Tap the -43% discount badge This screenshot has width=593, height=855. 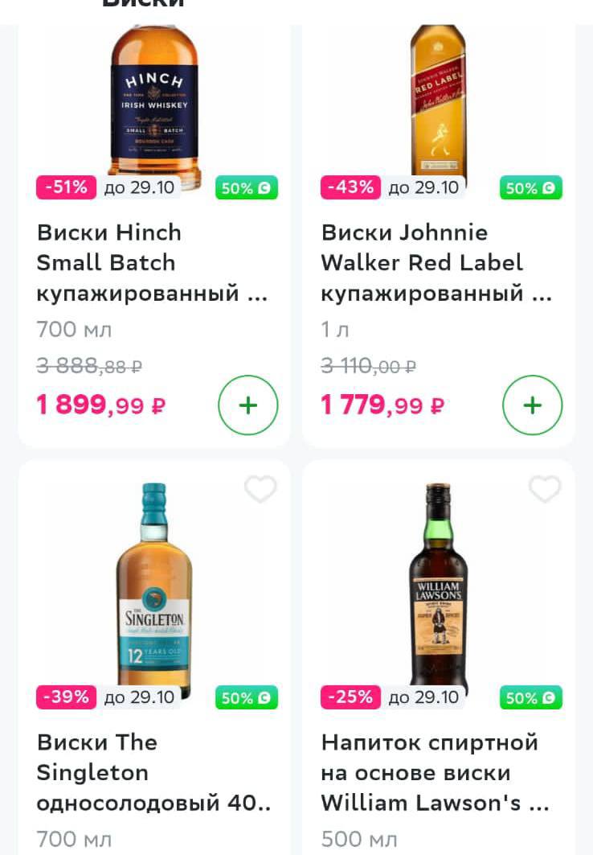click(x=350, y=187)
